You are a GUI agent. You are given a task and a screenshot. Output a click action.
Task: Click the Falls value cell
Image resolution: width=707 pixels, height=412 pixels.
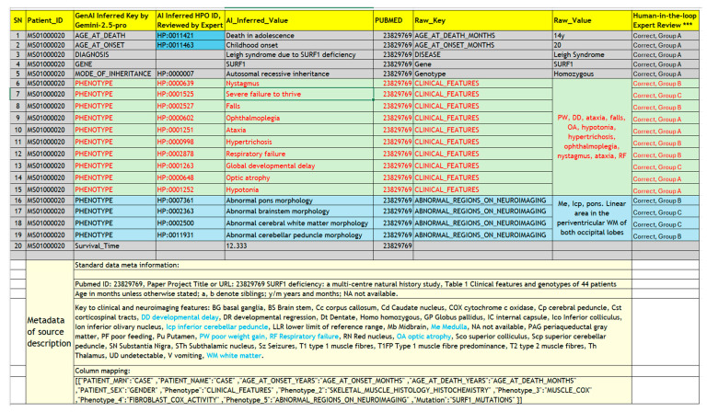pos(298,107)
